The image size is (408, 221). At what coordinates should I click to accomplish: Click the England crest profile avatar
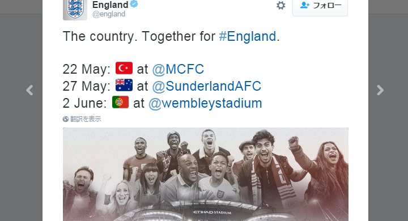tap(75, 10)
